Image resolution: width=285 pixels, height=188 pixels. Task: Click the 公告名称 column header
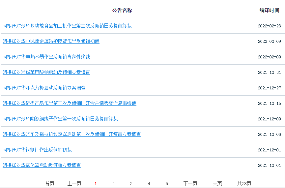pyautogui.click(x=122, y=10)
